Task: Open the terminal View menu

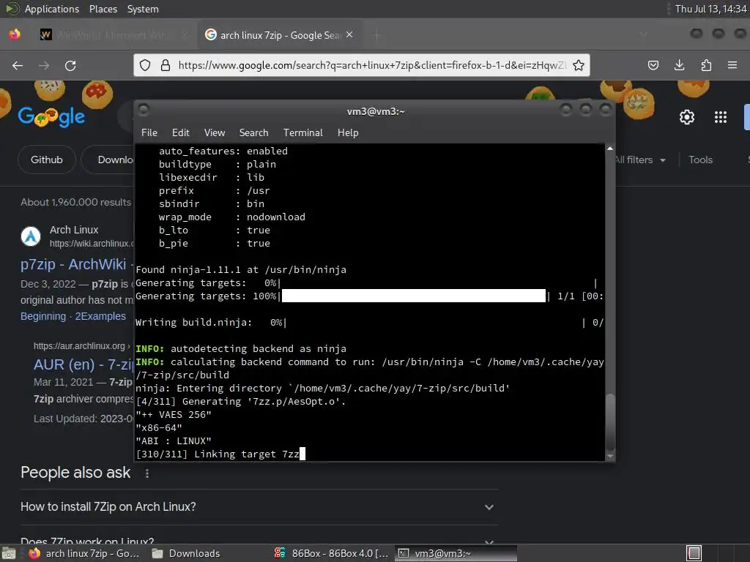Action: point(215,133)
